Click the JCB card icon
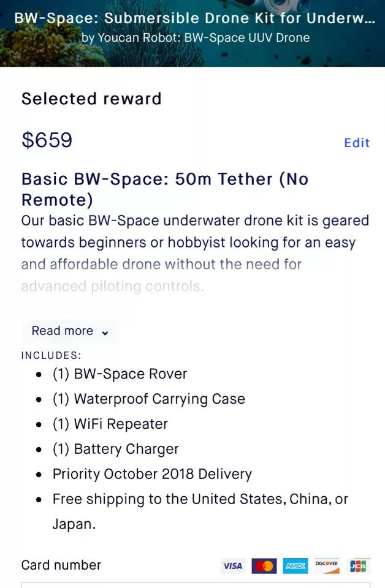The image size is (385, 588). pos(359,565)
